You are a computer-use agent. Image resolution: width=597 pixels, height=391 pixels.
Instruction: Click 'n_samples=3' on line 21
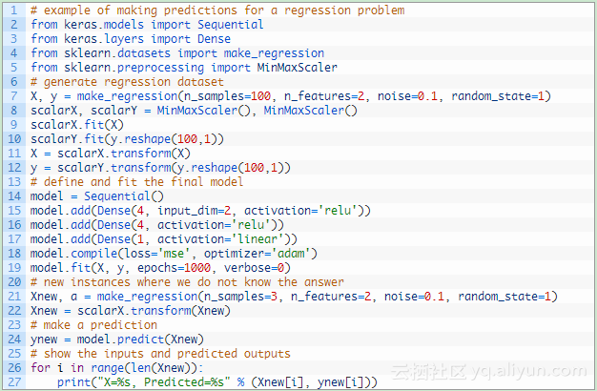point(240,297)
